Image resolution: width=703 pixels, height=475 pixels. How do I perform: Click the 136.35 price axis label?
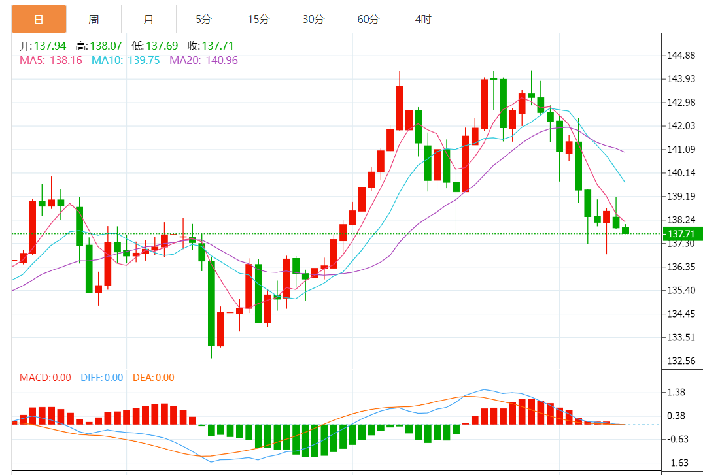point(681,267)
